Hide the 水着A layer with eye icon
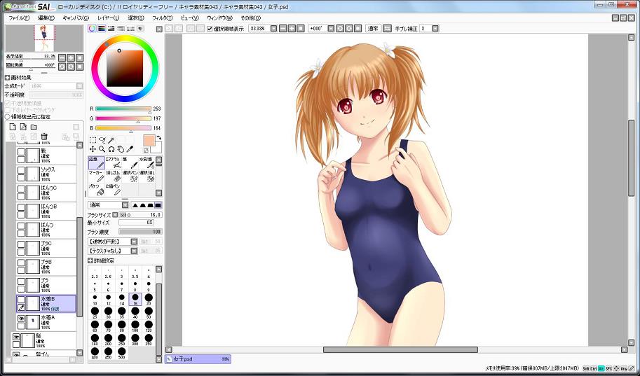Image resolution: width=640 pixels, height=376 pixels. pos(21,319)
